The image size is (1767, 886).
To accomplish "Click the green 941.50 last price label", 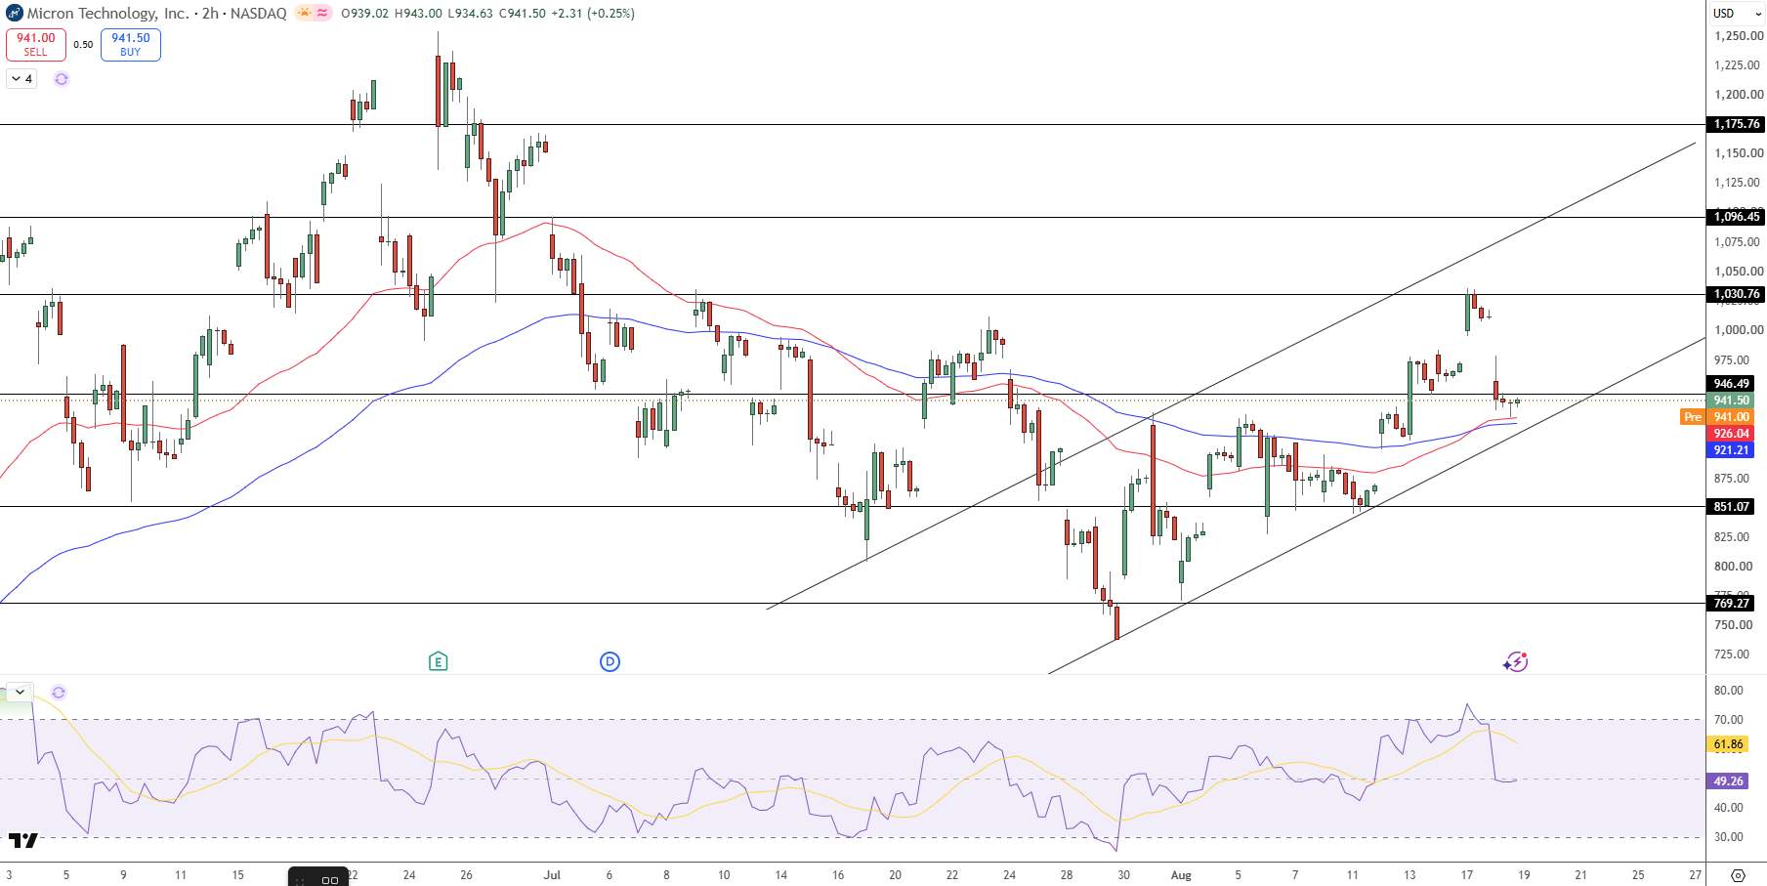I will pyautogui.click(x=1731, y=401).
